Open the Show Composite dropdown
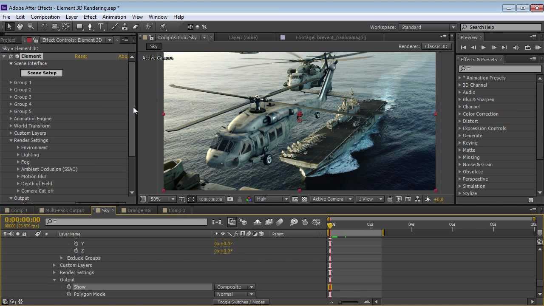544x306 pixels. click(235, 287)
